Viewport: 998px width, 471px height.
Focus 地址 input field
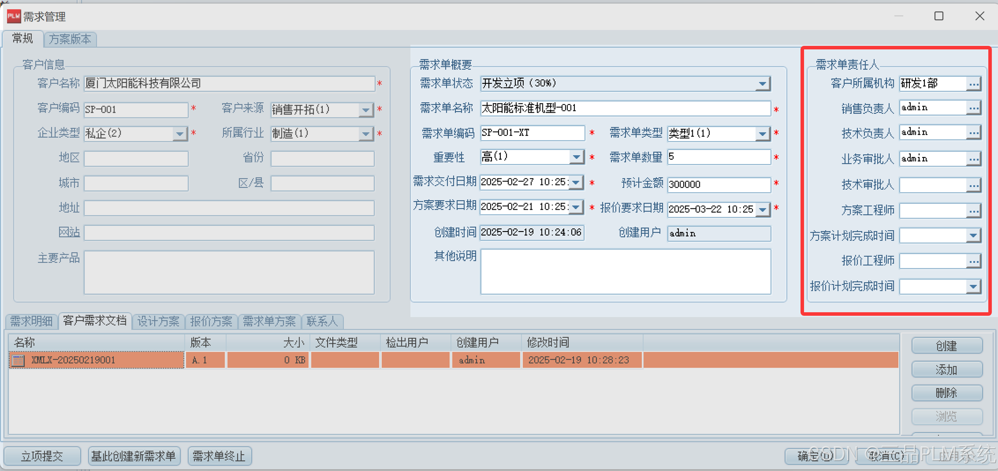229,208
